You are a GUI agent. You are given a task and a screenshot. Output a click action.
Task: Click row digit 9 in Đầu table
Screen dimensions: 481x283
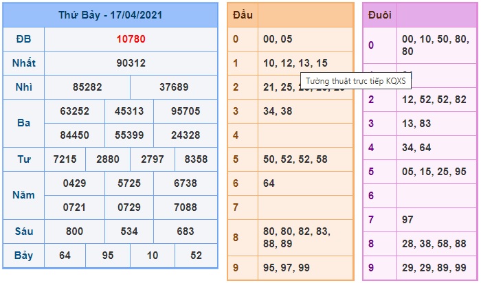click(236, 268)
